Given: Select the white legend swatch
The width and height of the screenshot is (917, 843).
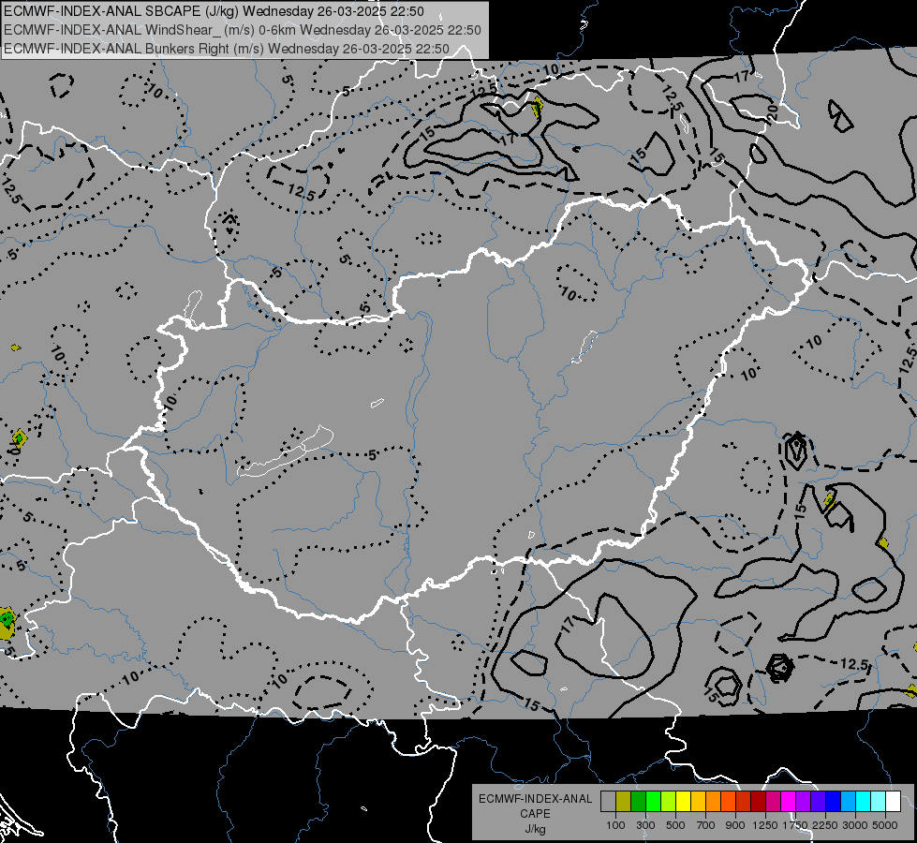Looking at the screenshot, I should [x=894, y=802].
